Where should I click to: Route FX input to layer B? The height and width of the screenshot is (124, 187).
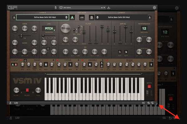(x=16, y=65)
